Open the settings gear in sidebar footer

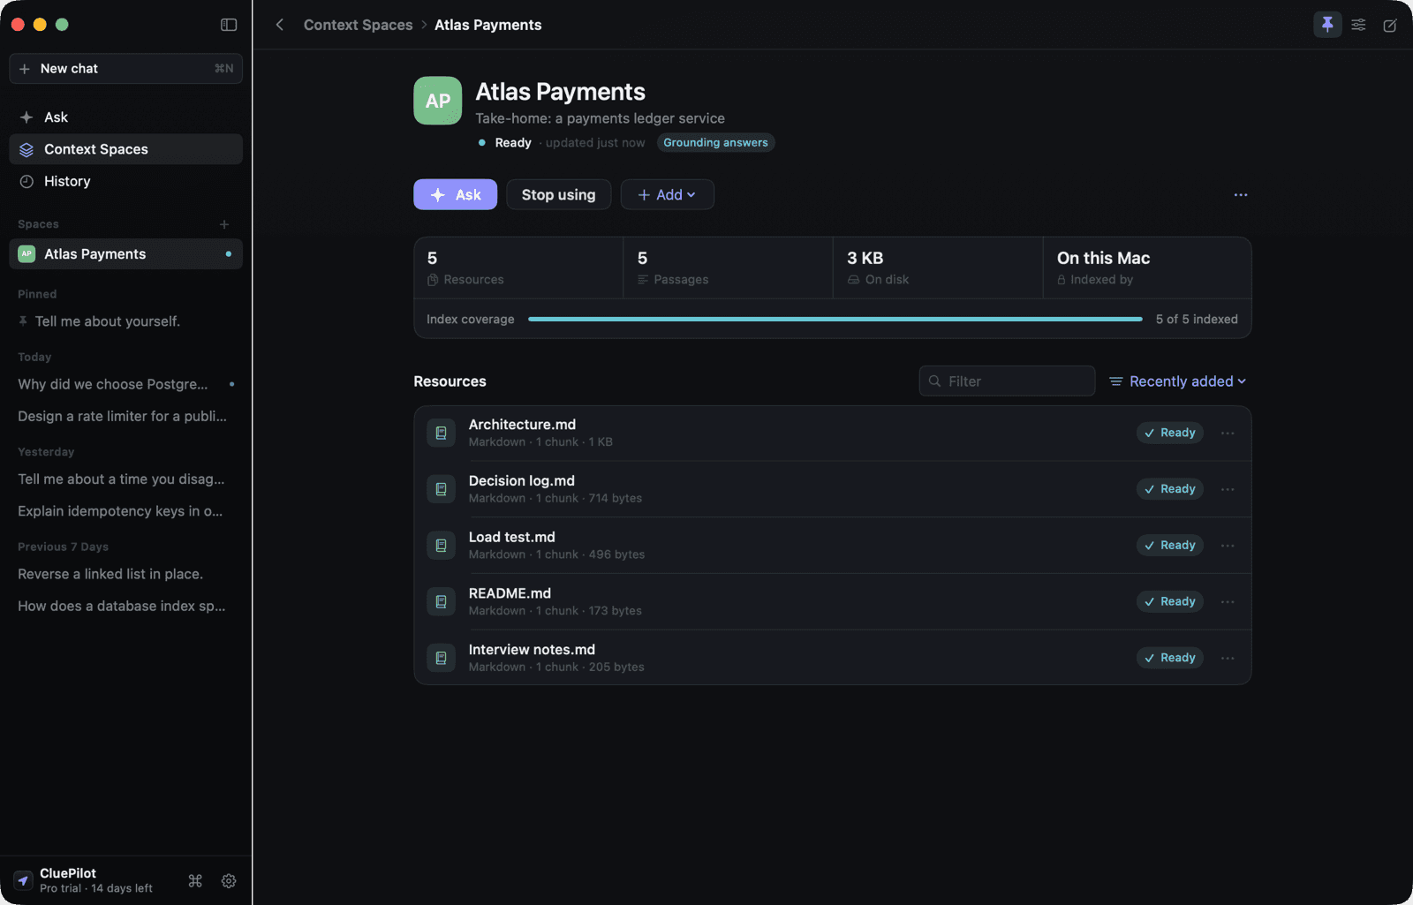[229, 880]
